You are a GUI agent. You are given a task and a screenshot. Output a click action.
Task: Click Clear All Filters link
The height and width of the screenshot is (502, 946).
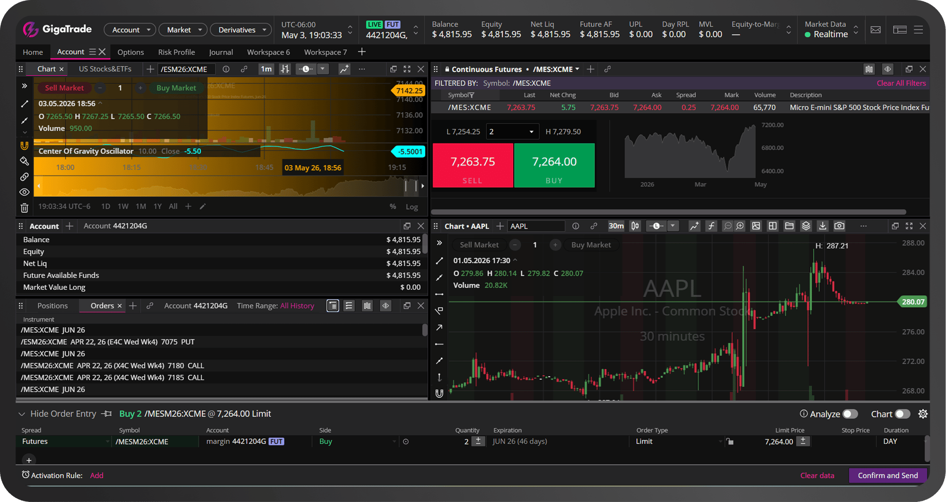click(x=901, y=83)
